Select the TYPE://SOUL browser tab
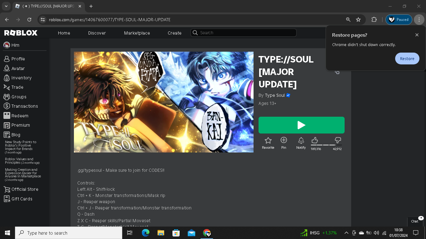426x239 pixels. coord(48,6)
